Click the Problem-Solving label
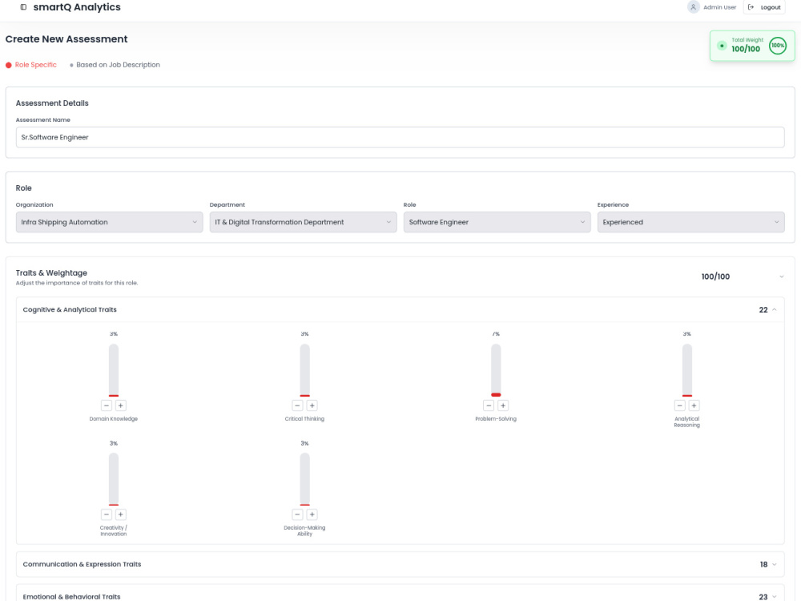801x601 pixels. point(496,419)
